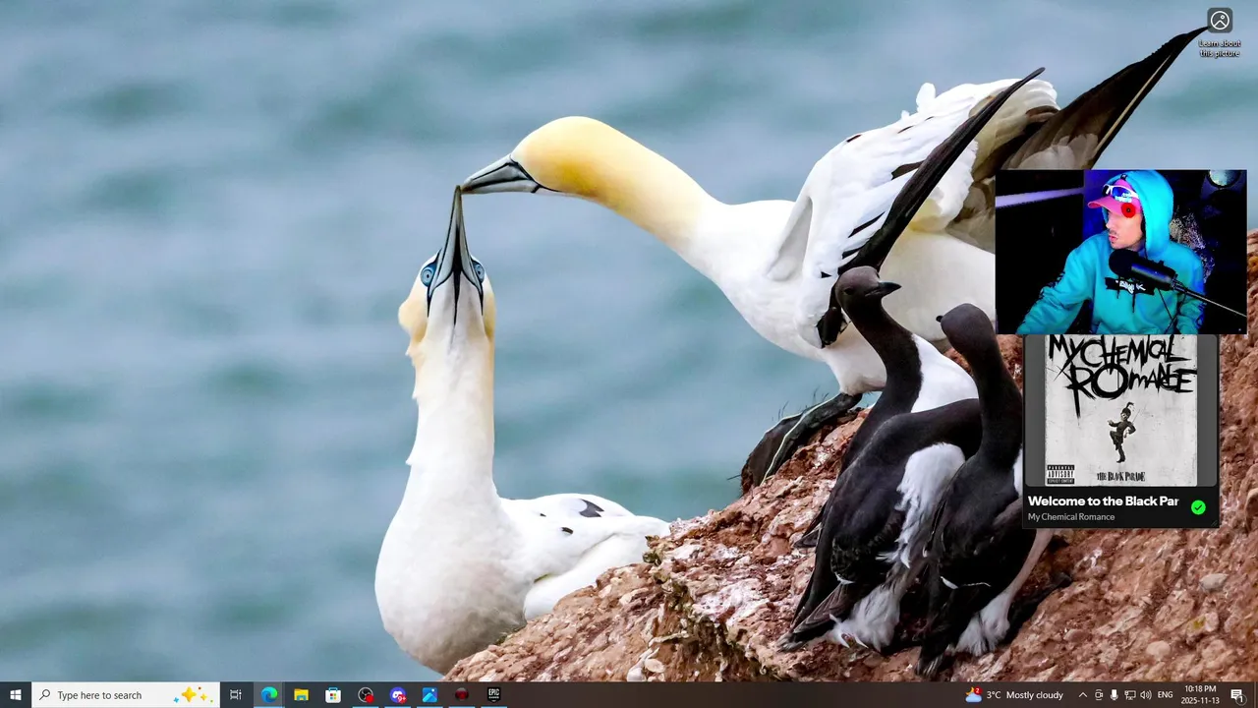Click the 'Mostly cloudy' weather text

click(1035, 695)
